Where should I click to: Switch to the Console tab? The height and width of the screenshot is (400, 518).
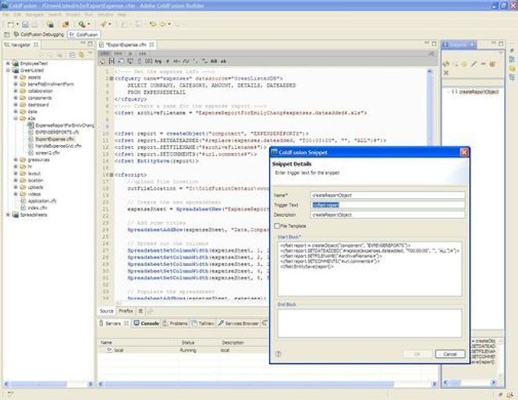pos(147,324)
